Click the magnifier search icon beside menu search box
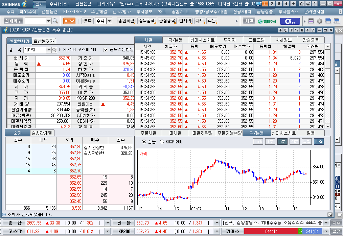This screenshot has width=343, height=236. [55, 21]
